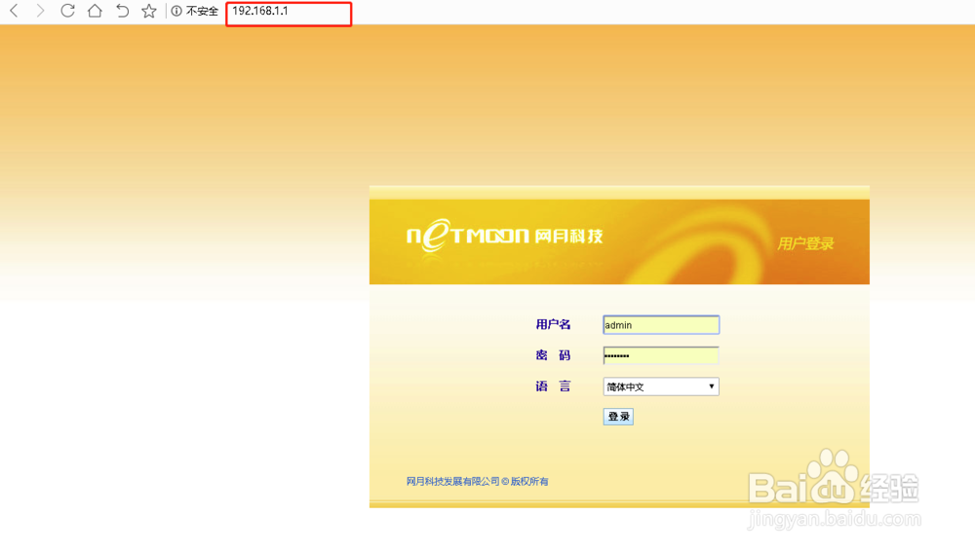Open the browser home page icon
The width and height of the screenshot is (975, 552).
pyautogui.click(x=95, y=11)
